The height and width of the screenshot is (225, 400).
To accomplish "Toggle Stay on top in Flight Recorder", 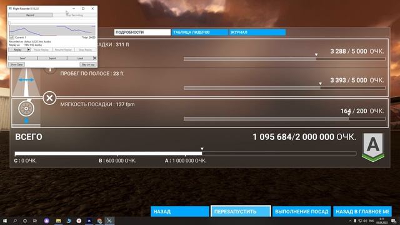I will point(88,64).
